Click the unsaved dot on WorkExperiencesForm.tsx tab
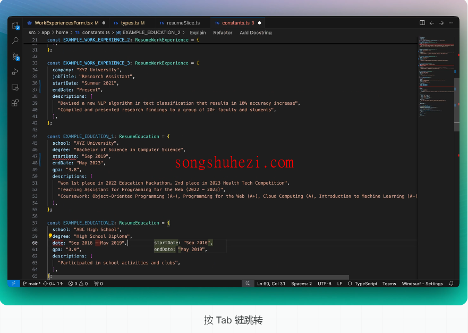This screenshot has width=468, height=333. tap(104, 23)
